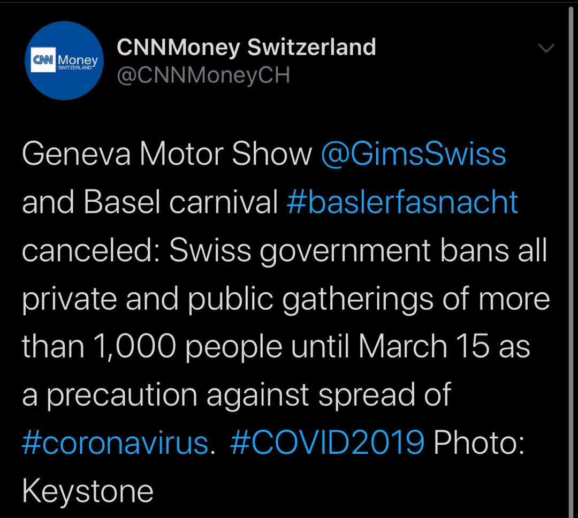Expand the tweet options chevron

tap(546, 49)
